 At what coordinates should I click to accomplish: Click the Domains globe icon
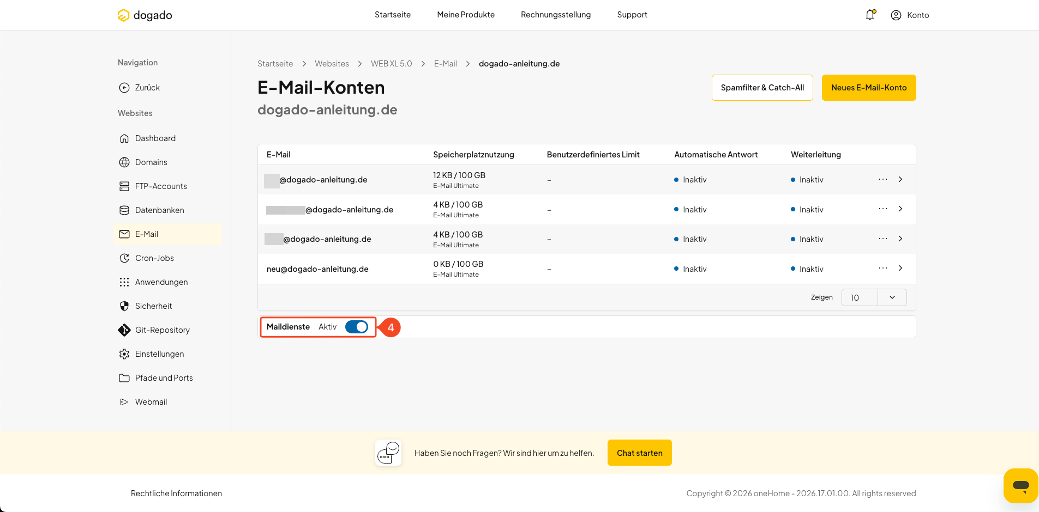click(124, 162)
